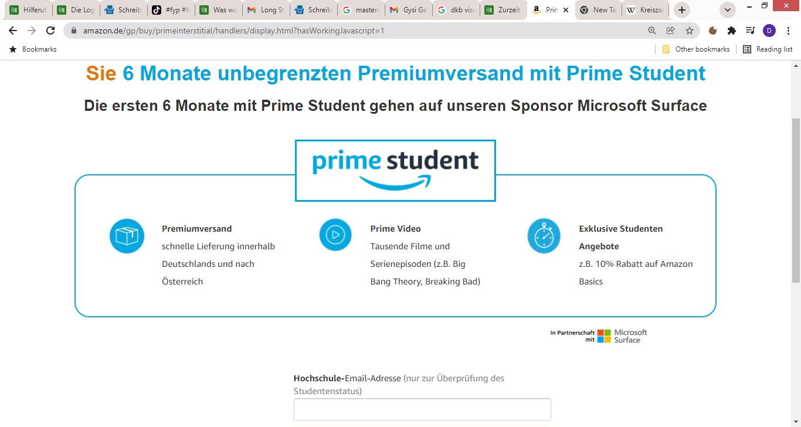801x427 pixels.
Task: Switch to the Hilferuf tab
Action: [x=28, y=10]
